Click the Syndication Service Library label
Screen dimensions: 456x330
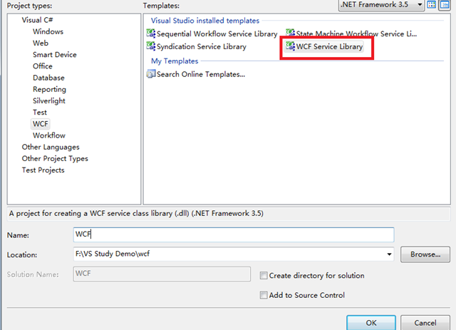coord(202,46)
